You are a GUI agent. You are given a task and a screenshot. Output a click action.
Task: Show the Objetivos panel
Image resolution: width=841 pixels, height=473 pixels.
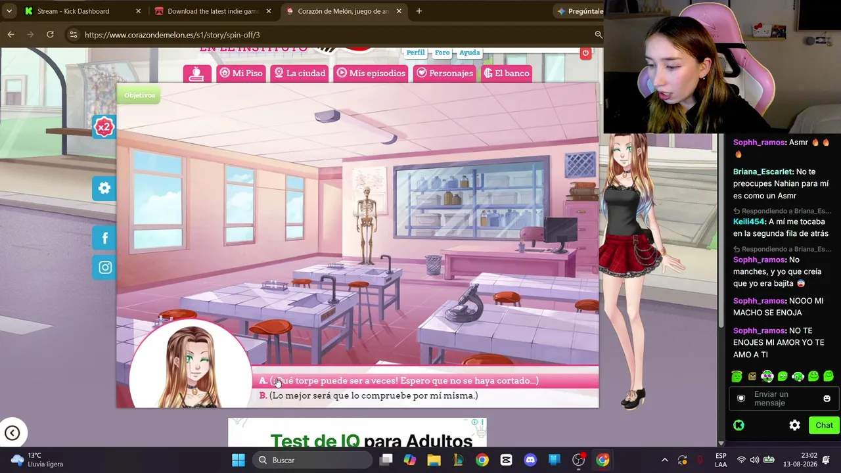click(x=139, y=95)
